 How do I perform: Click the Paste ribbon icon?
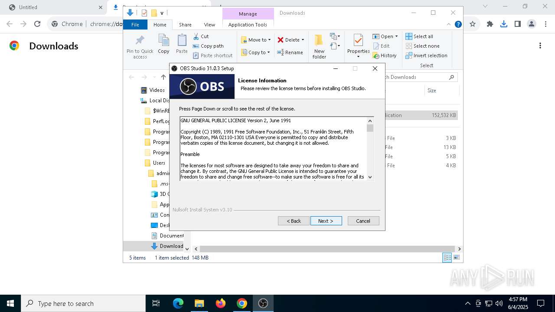click(x=182, y=44)
